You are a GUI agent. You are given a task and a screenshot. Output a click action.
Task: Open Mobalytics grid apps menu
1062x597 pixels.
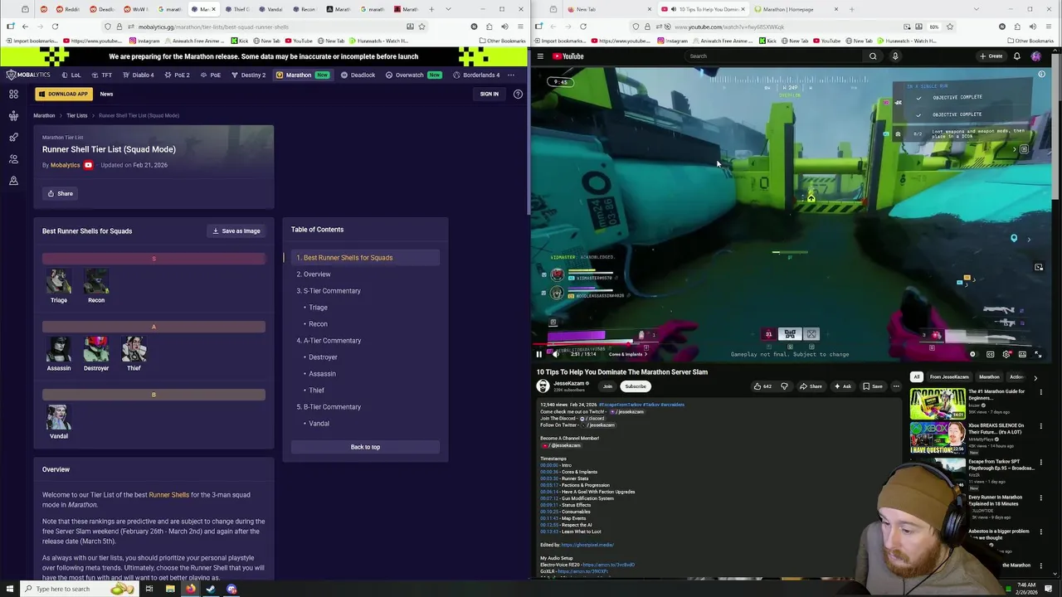click(13, 94)
